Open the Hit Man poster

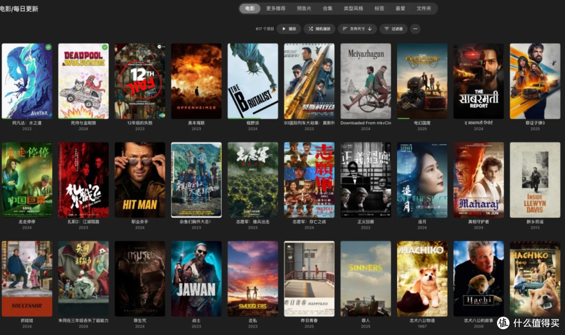click(x=140, y=180)
